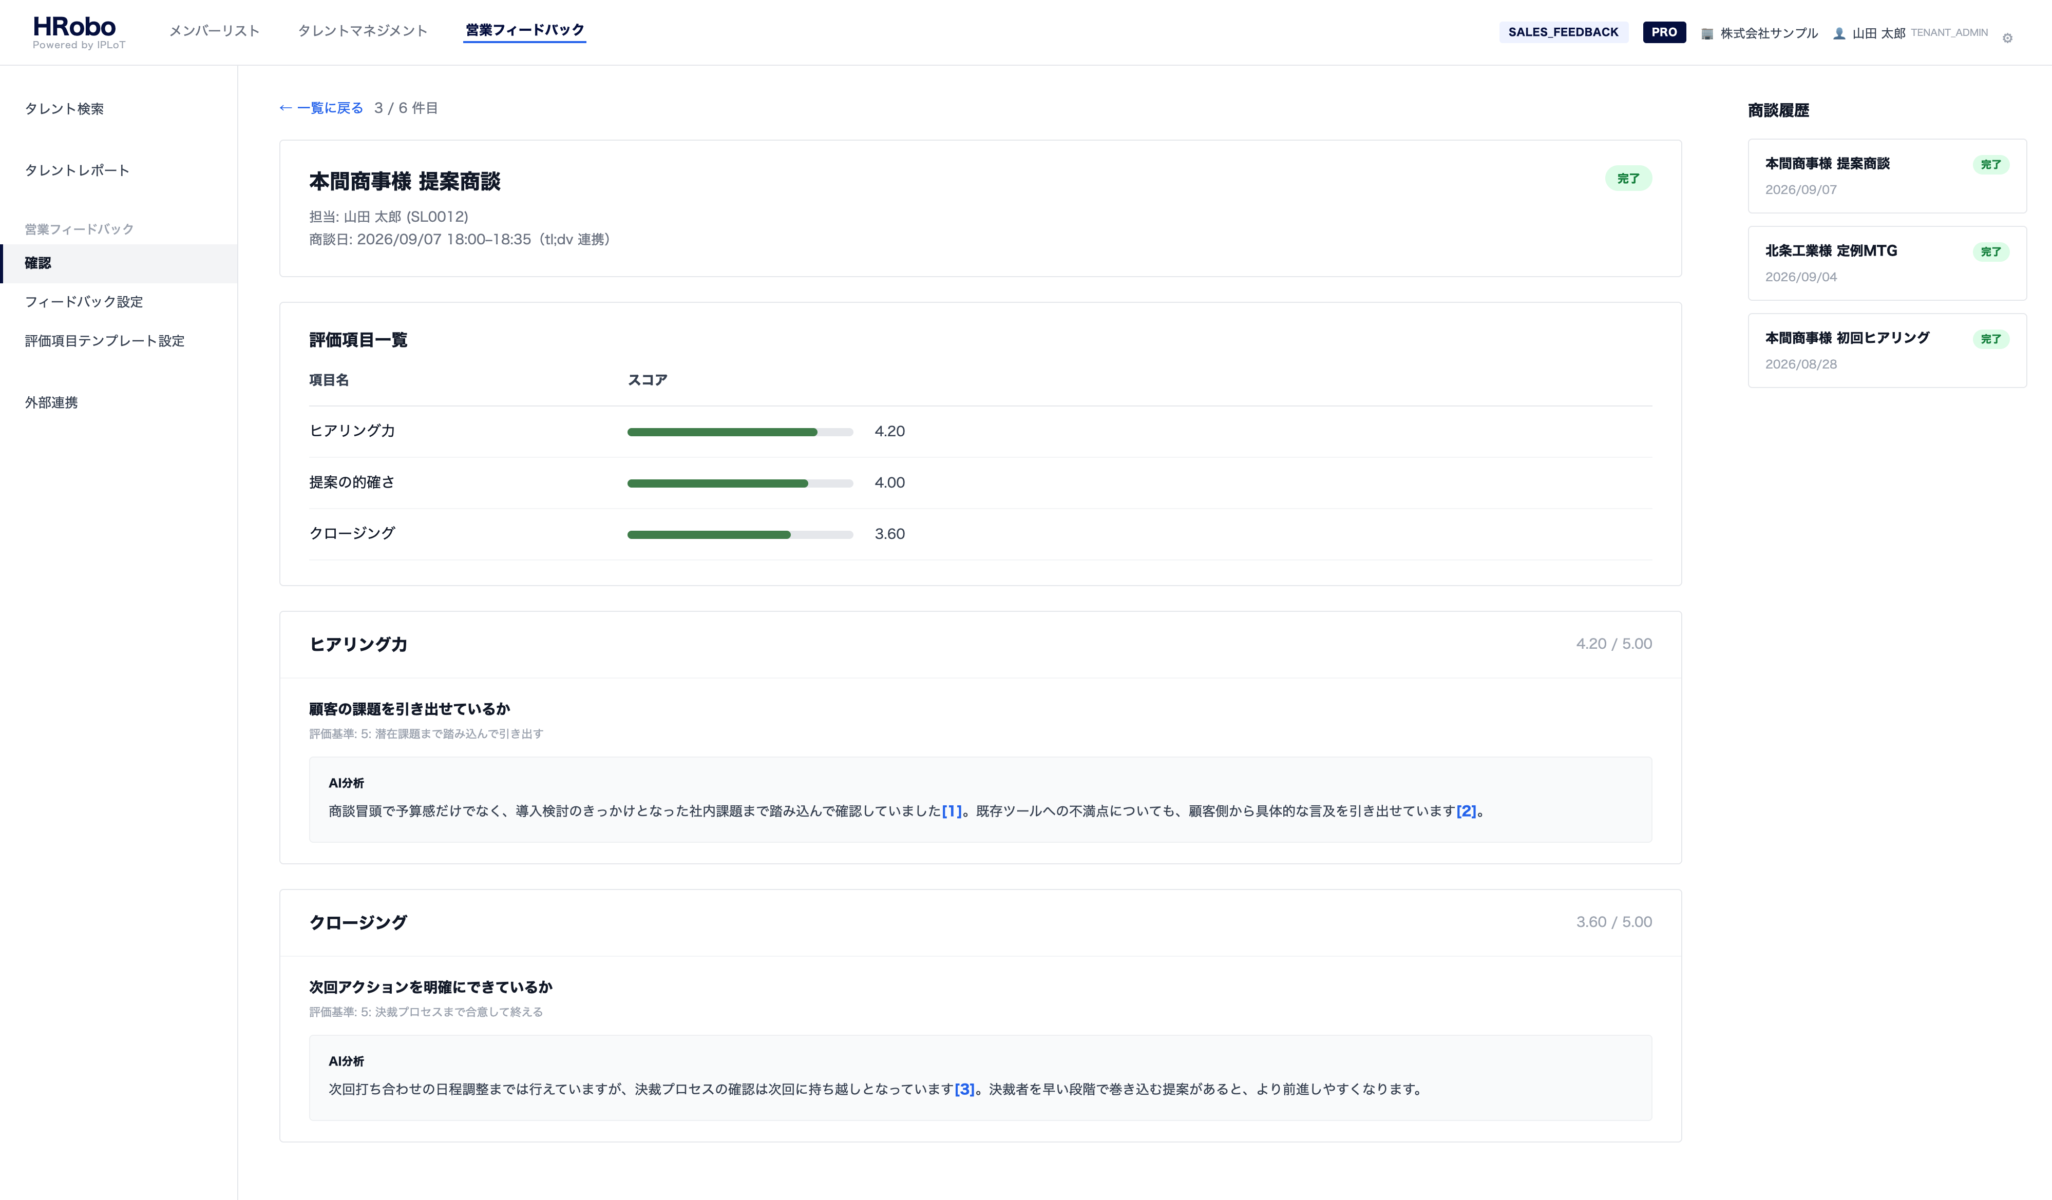Click the 3 / 6 件目 counter

pyautogui.click(x=406, y=107)
